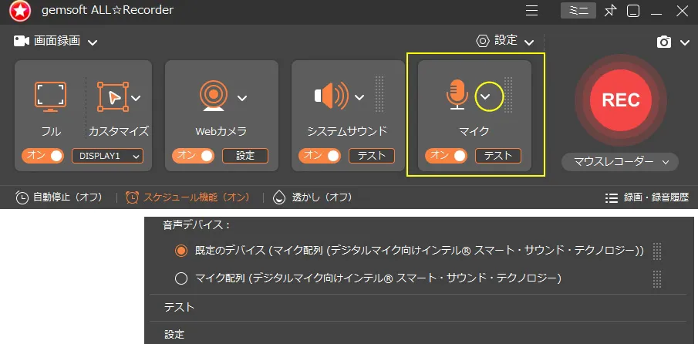Screen dimensions: 698x344
Task: Click the level meter beside 既定のデバイス
Action: 657,251
